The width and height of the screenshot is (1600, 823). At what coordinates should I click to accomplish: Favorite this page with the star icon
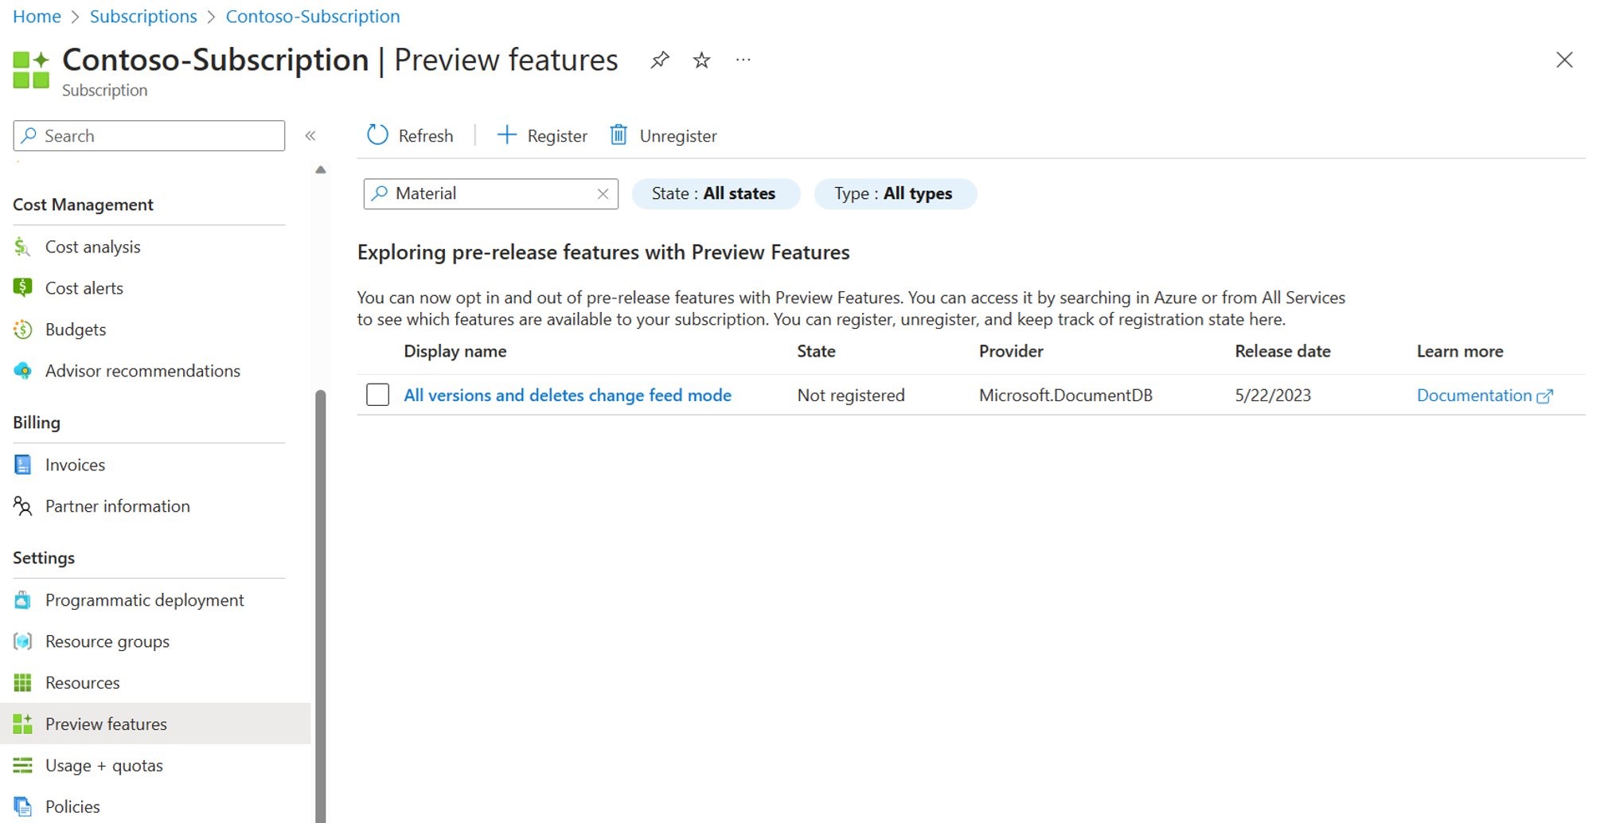pos(701,60)
